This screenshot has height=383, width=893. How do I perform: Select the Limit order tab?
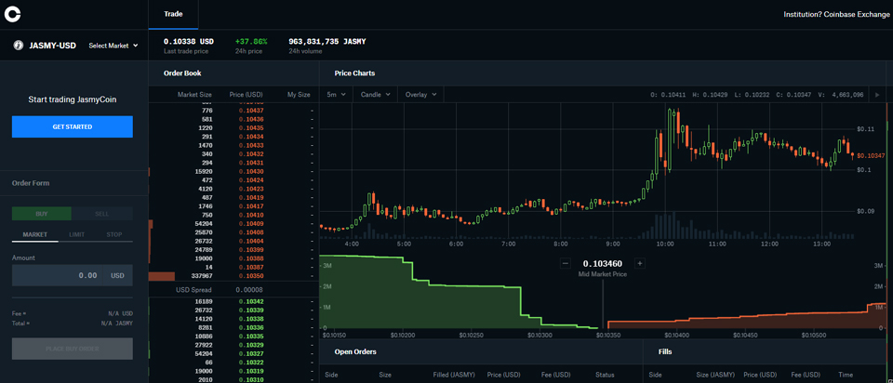point(77,234)
